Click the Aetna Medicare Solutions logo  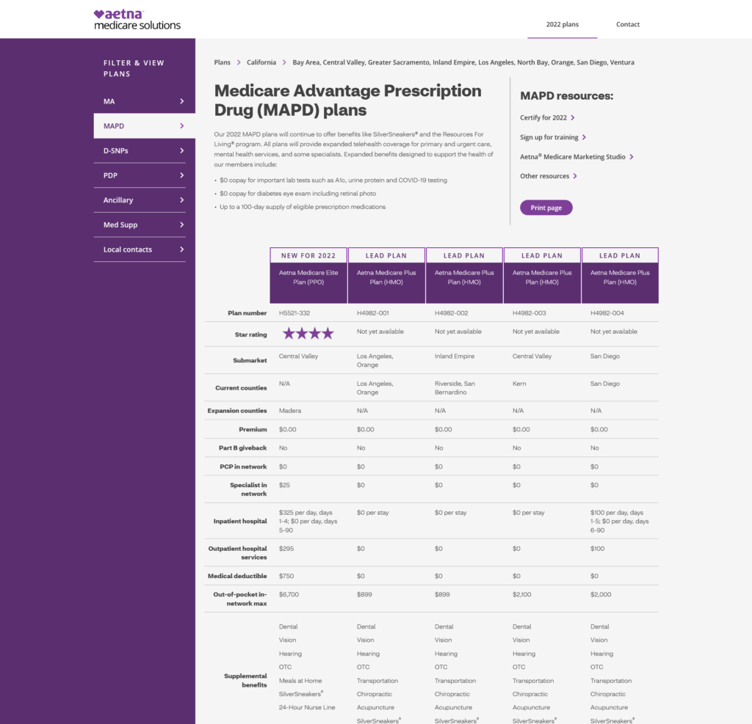[137, 20]
